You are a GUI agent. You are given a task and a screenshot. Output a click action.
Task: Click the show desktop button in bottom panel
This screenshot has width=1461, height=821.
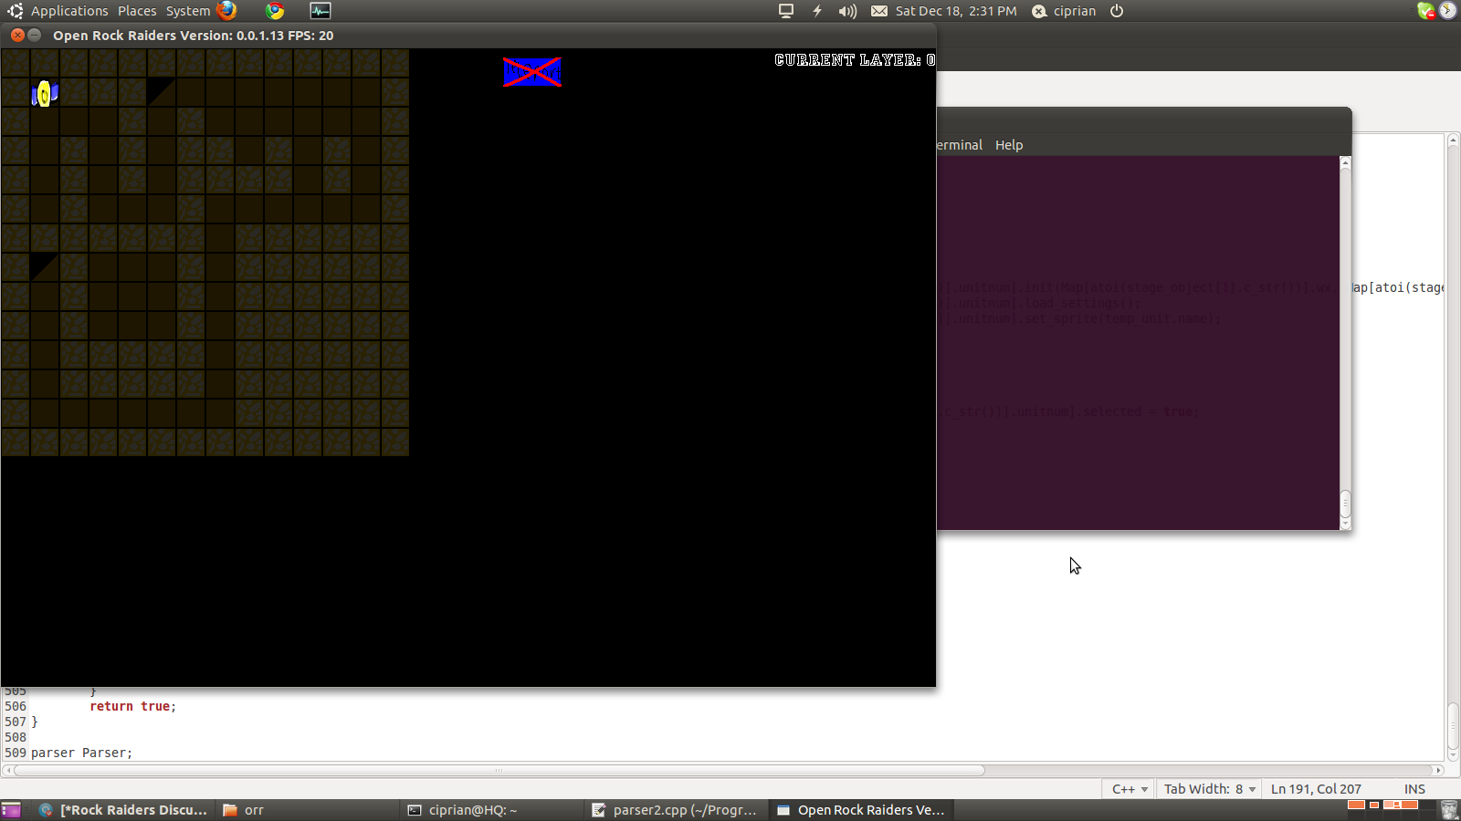[x=11, y=810]
